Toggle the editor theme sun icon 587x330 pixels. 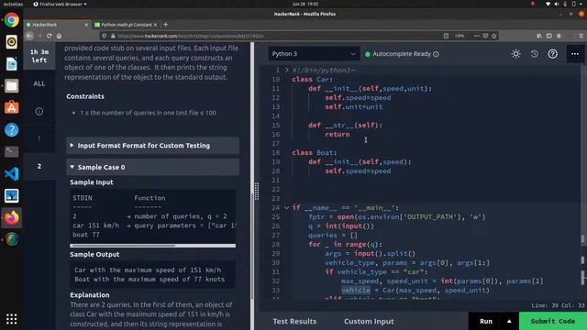pyautogui.click(x=515, y=54)
